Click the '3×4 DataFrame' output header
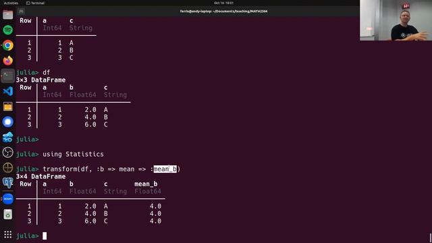 pos(40,176)
